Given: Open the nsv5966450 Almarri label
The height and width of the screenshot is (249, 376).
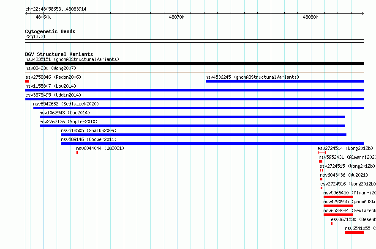Looking at the screenshot, I should [x=350, y=193].
